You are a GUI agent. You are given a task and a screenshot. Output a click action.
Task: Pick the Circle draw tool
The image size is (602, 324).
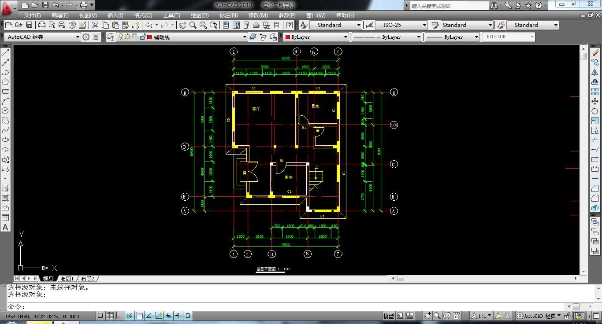click(x=5, y=111)
